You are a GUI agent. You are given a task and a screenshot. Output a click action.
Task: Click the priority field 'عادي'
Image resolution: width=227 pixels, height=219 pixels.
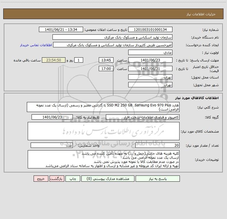(150, 52)
